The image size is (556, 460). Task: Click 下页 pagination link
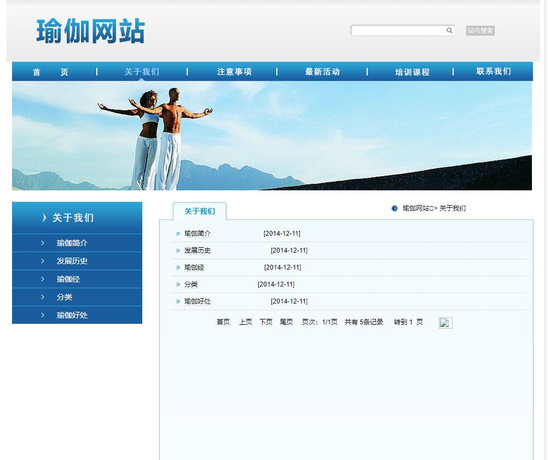click(x=266, y=322)
